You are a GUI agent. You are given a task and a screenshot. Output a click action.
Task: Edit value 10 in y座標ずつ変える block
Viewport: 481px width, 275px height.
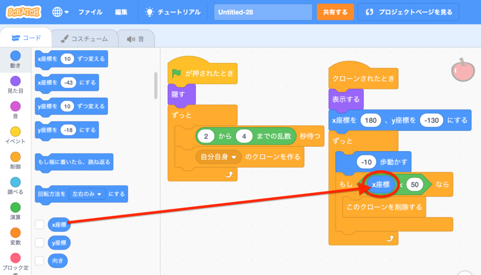[x=67, y=107]
